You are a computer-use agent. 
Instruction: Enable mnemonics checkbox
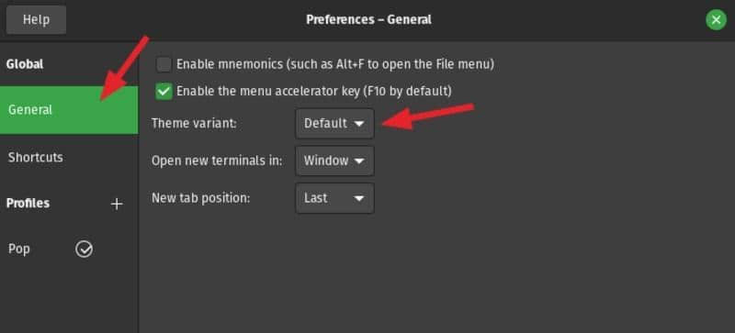(x=164, y=64)
